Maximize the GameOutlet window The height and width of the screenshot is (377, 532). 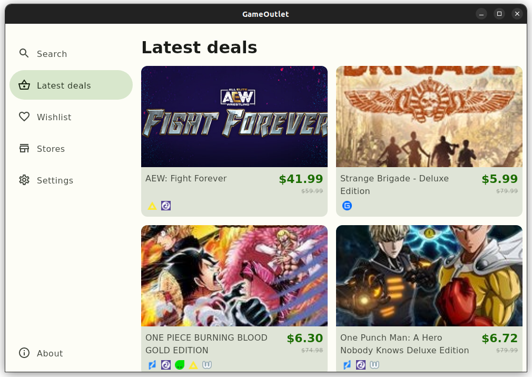click(499, 14)
